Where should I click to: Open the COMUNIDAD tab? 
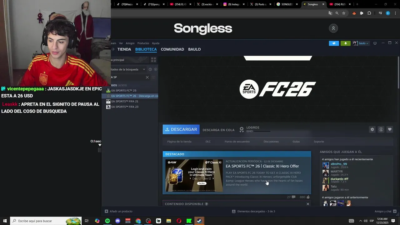(172, 49)
